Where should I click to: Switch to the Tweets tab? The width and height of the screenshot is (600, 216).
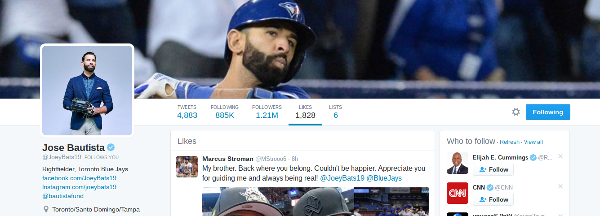pos(187,112)
